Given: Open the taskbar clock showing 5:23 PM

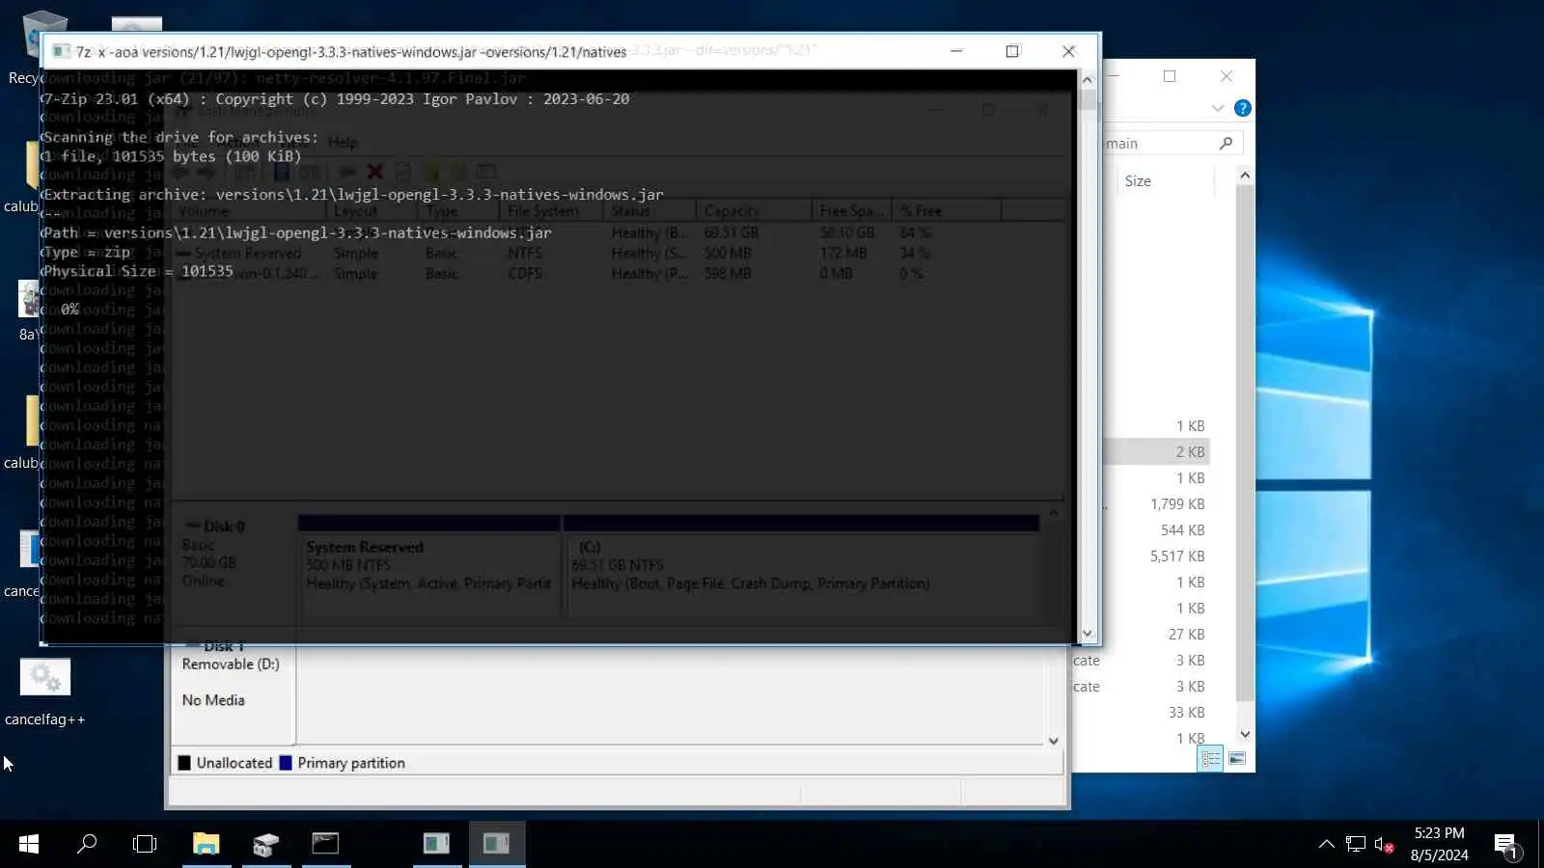Looking at the screenshot, I should point(1439,844).
